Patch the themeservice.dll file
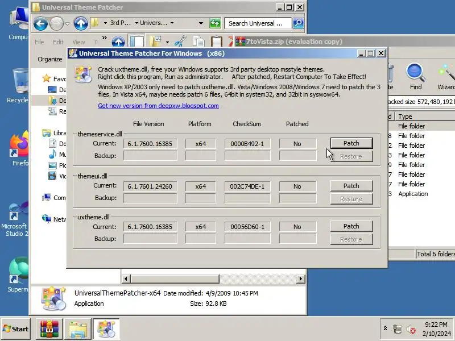The height and width of the screenshot is (341, 455). click(x=351, y=143)
